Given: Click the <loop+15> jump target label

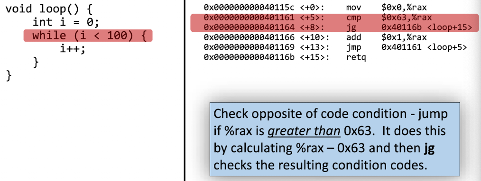Looking at the screenshot, I should tap(449, 27).
